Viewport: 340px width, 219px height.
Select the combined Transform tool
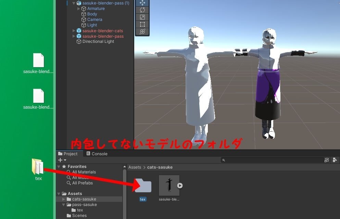(x=142, y=32)
